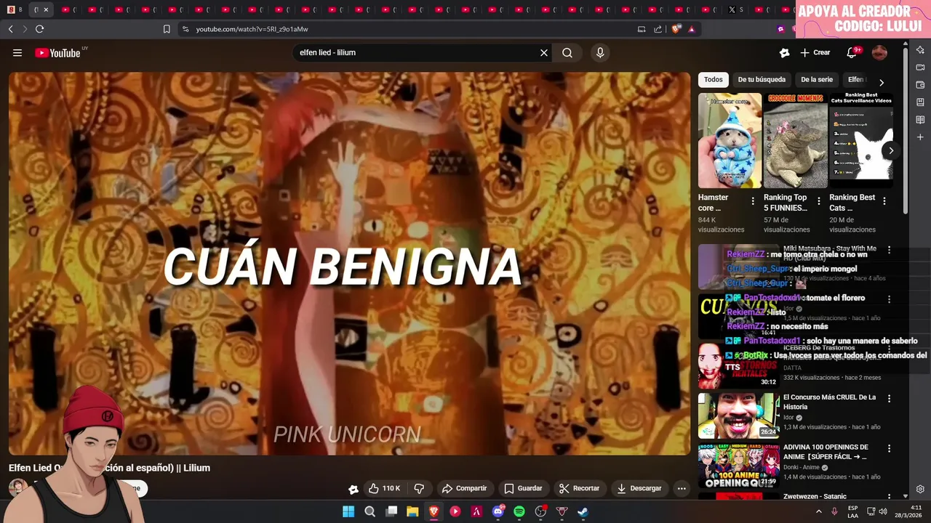Image resolution: width=931 pixels, height=523 pixels.
Task: Reload the page
Action: [x=39, y=29]
